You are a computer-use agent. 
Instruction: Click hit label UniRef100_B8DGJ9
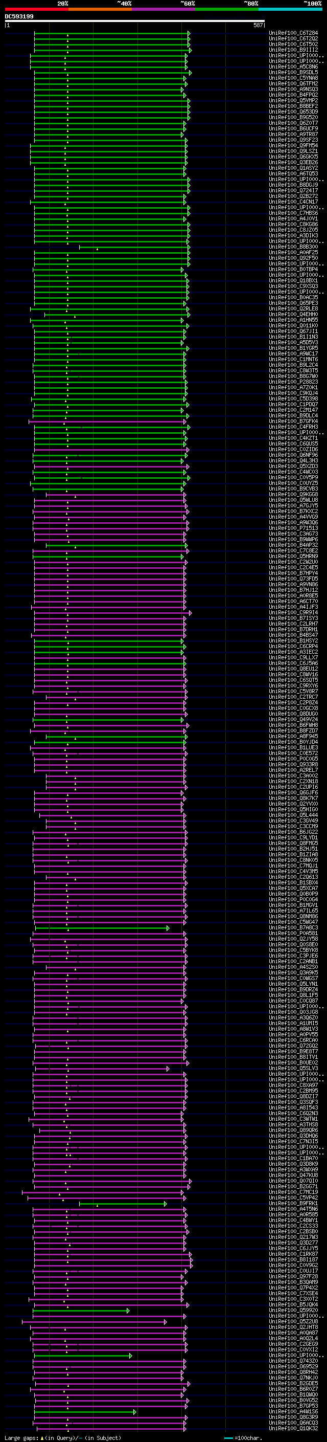tap(293, 185)
